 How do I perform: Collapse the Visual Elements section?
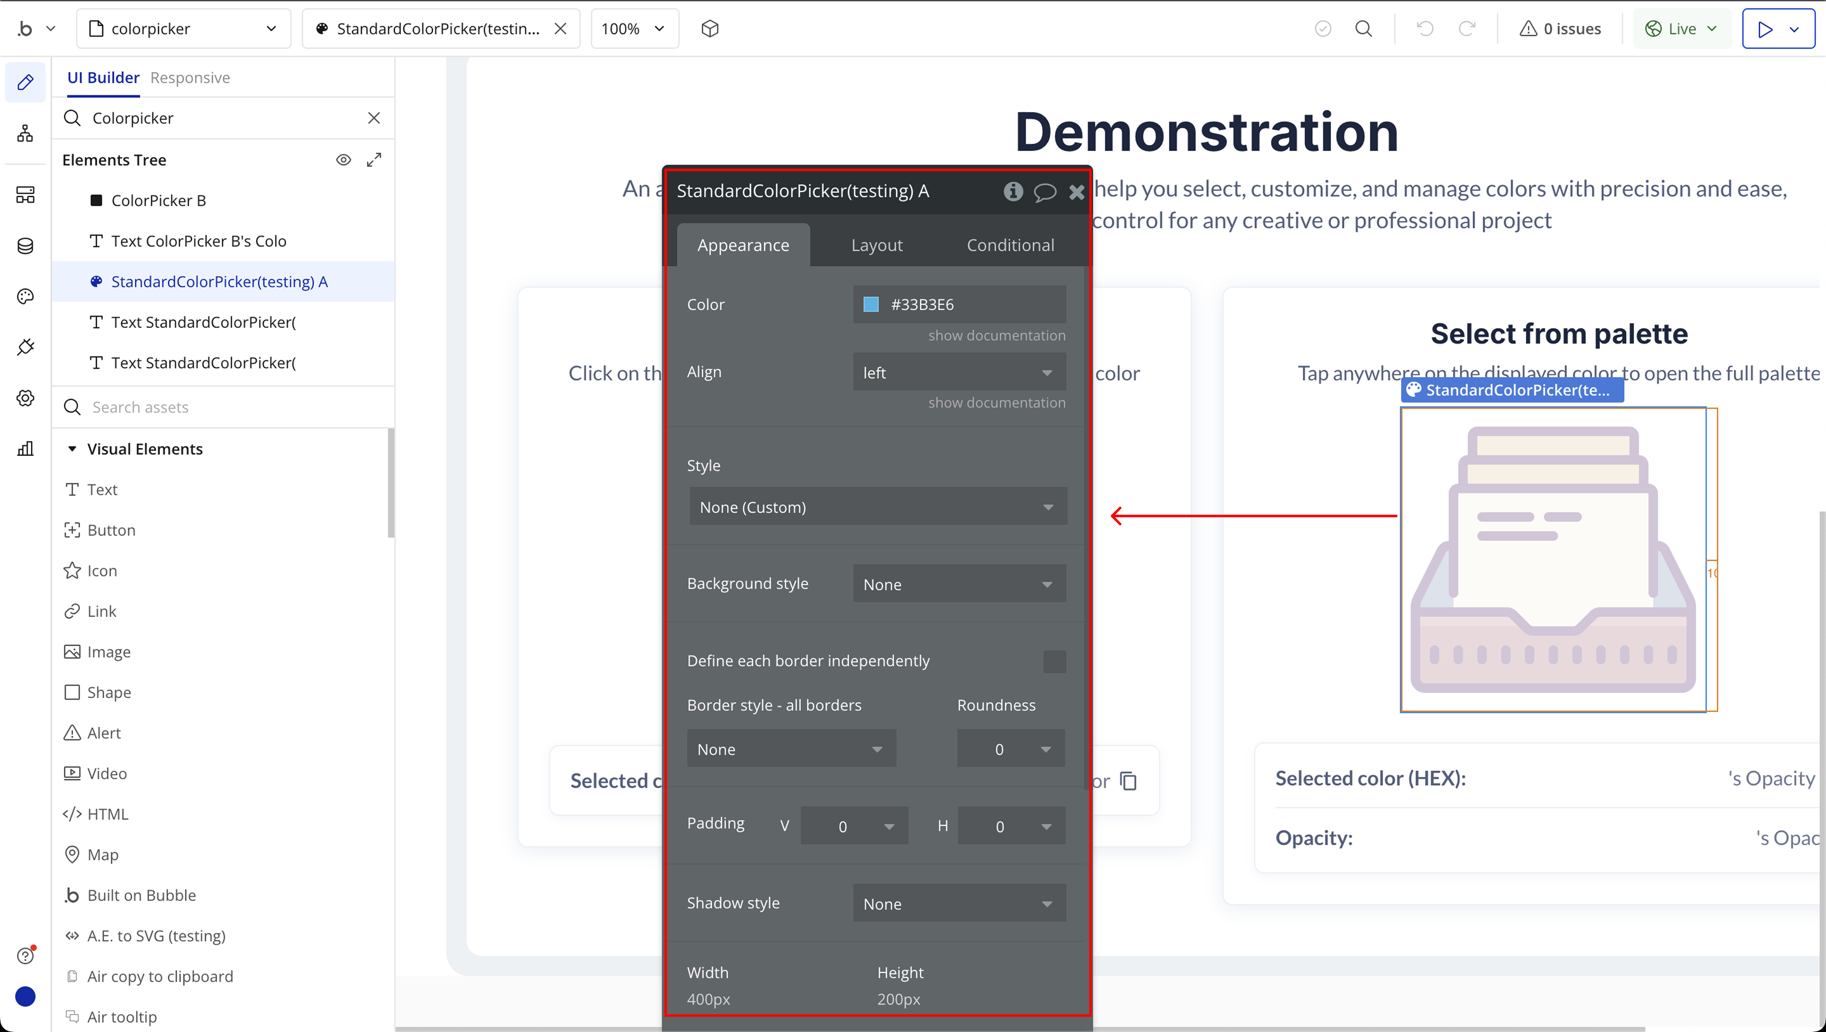pos(72,449)
